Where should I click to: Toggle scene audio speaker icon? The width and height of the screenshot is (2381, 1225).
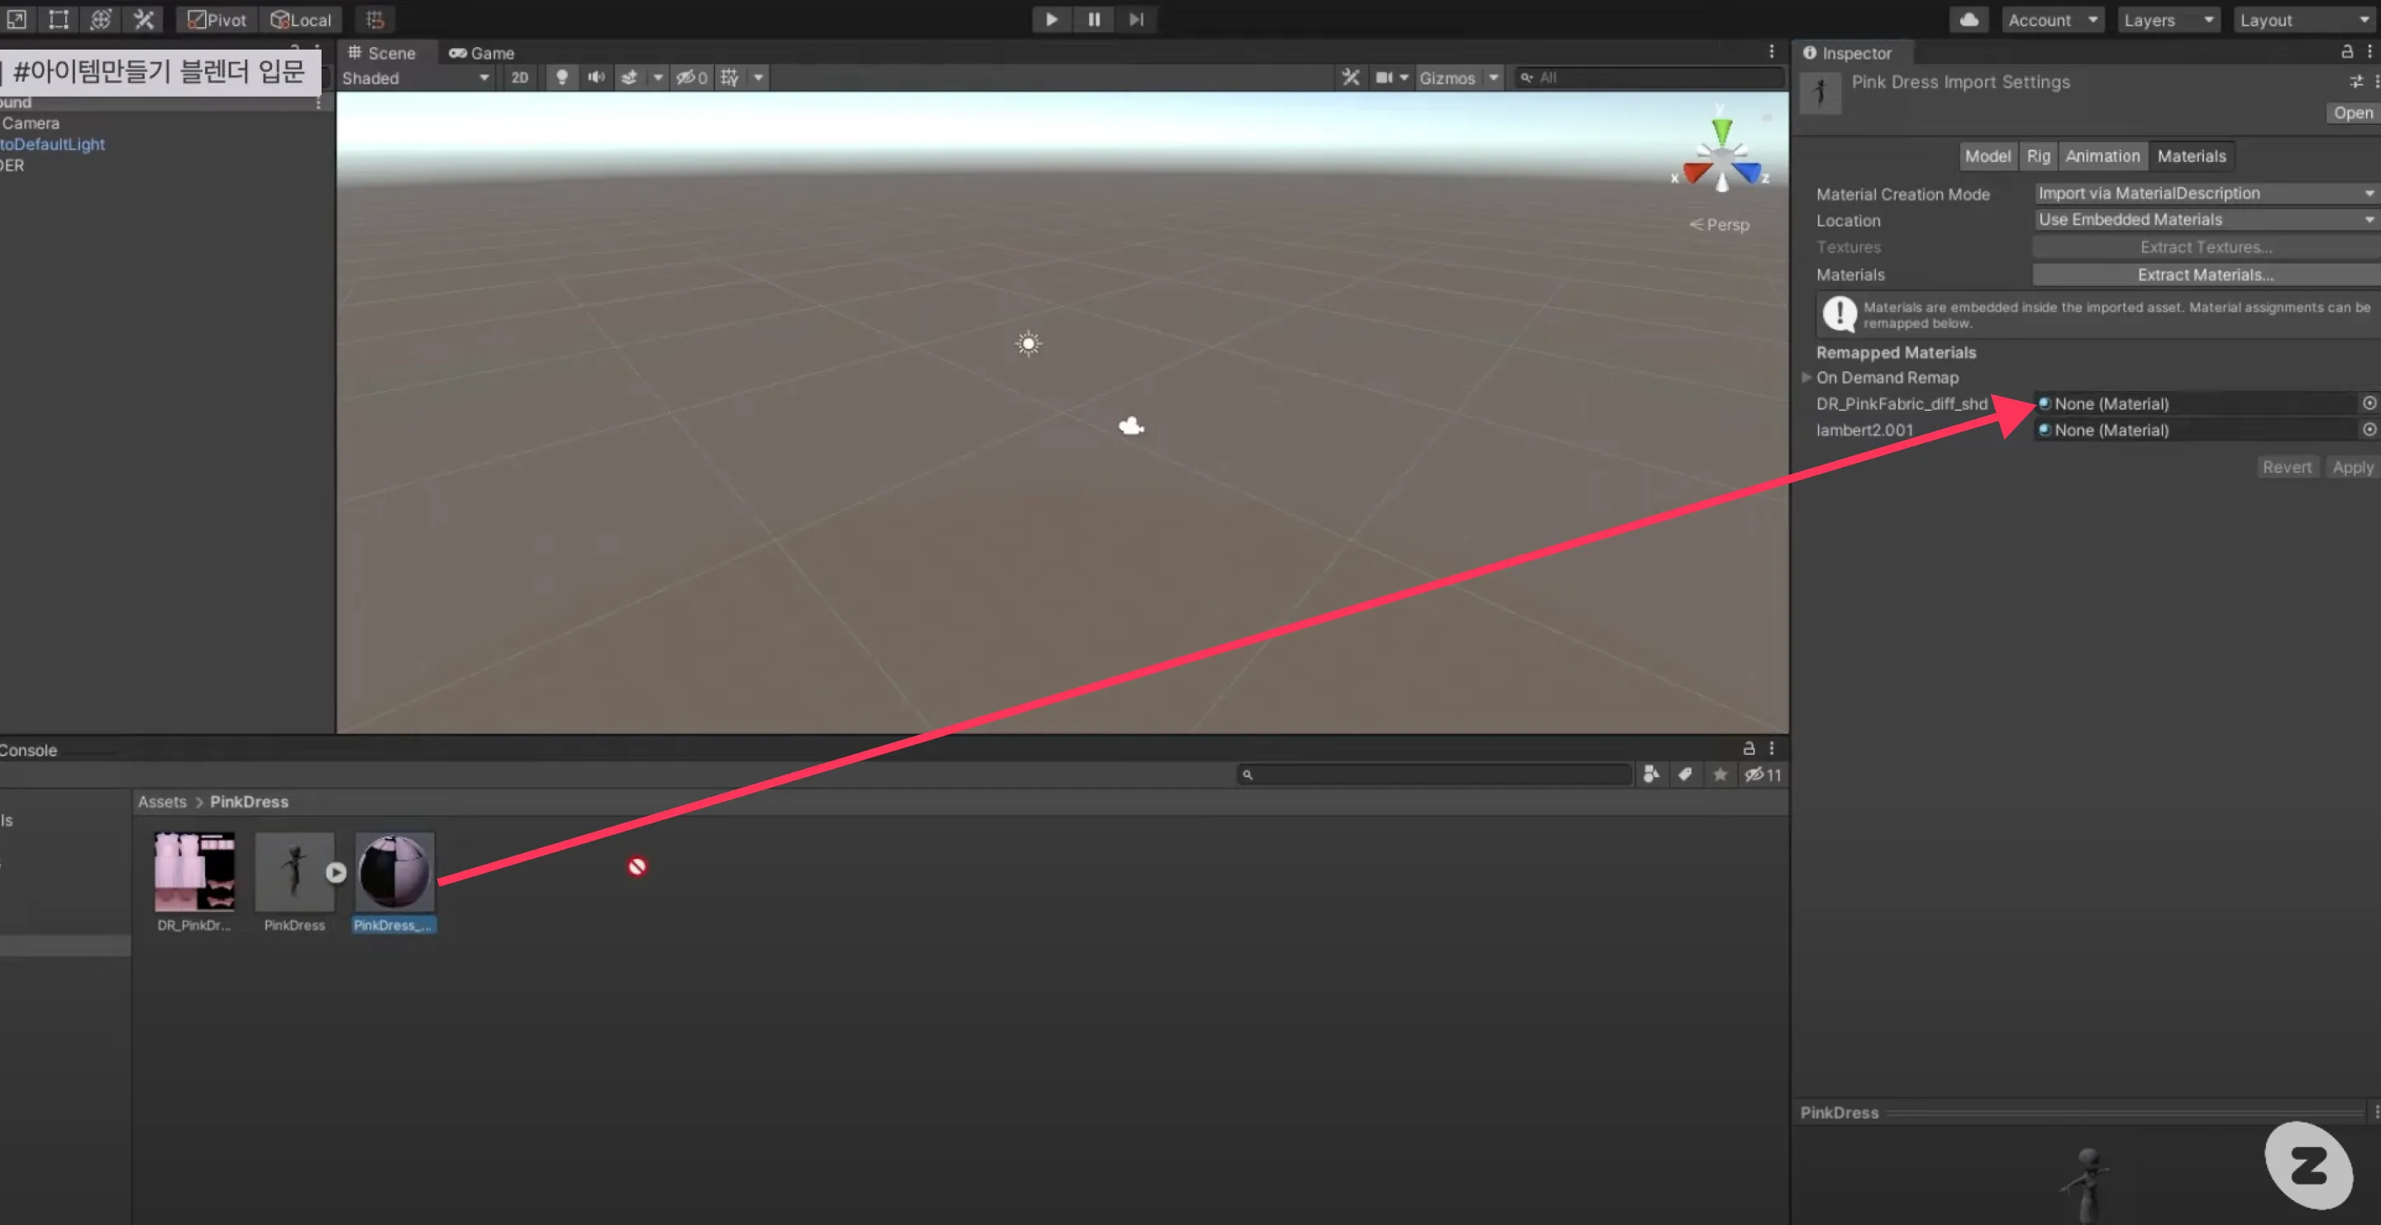[x=596, y=78]
